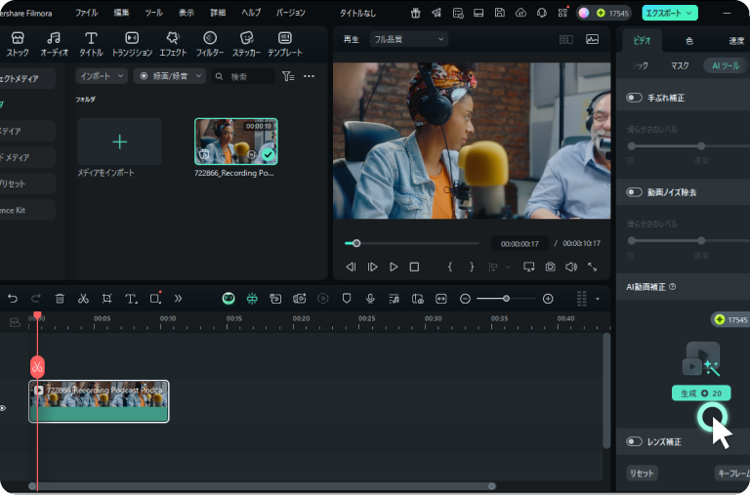This screenshot has width=750, height=495.
Task: Open timeline layout dropdown arrow at right
Action: pyautogui.click(x=598, y=299)
